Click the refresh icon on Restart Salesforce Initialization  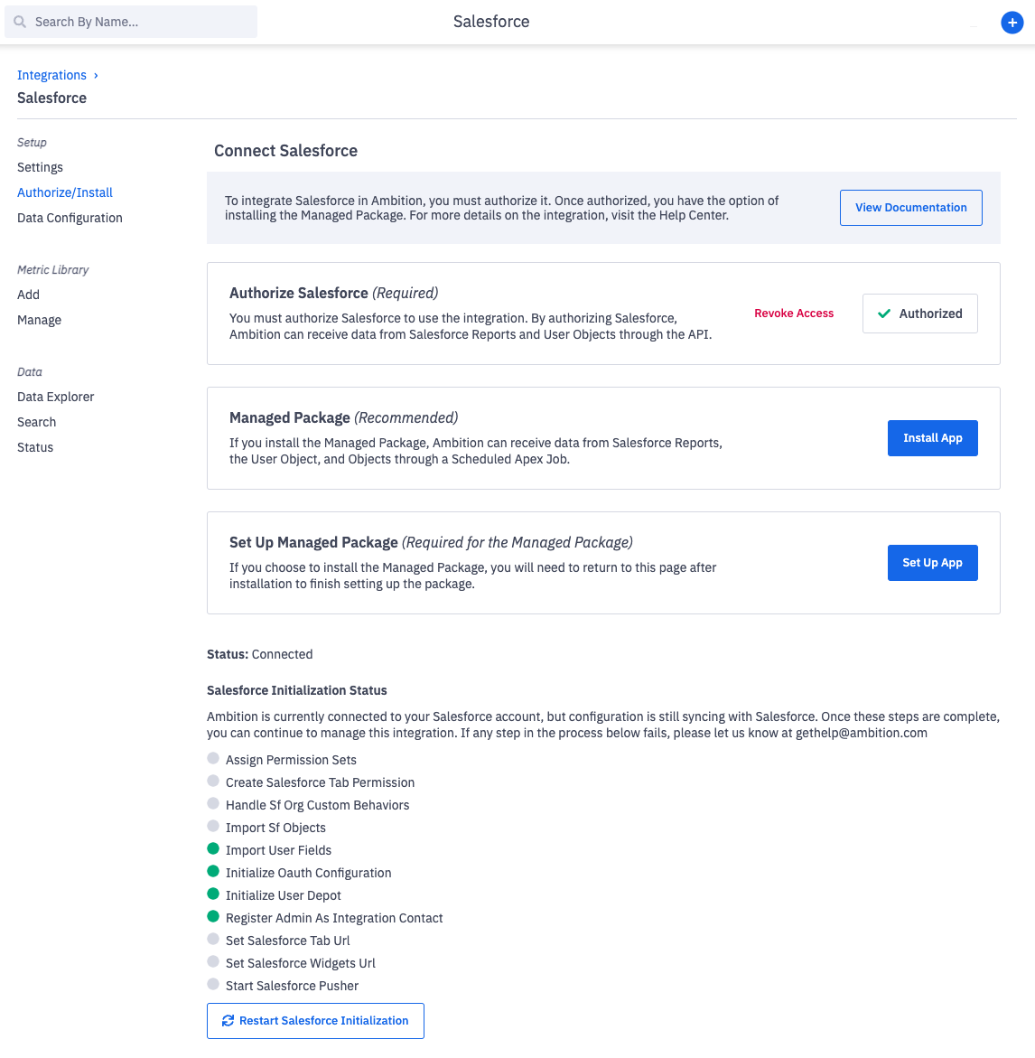[228, 1020]
